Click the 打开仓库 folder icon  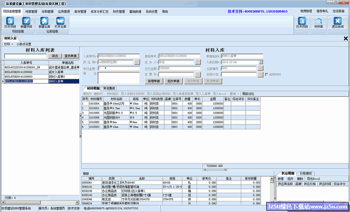(x=60, y=21)
